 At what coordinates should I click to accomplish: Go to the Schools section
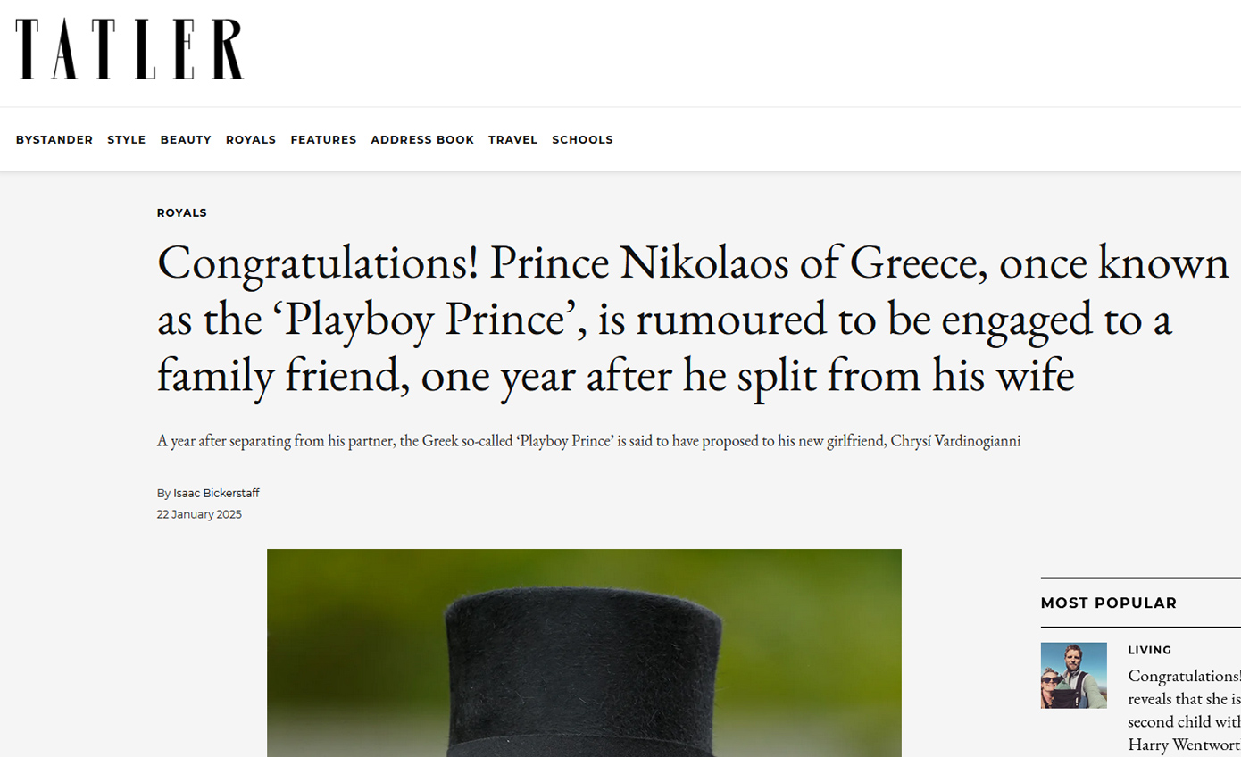click(x=582, y=140)
